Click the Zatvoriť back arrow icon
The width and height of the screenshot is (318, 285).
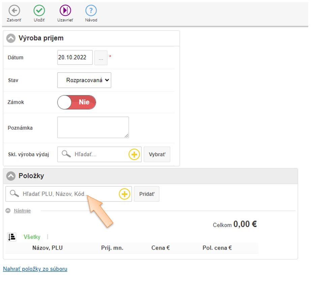14,11
